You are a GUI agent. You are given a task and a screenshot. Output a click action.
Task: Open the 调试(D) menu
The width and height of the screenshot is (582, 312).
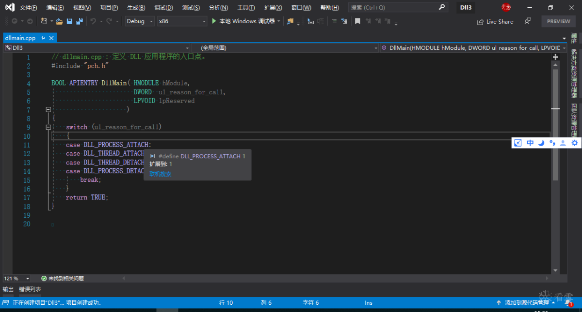[x=163, y=8]
